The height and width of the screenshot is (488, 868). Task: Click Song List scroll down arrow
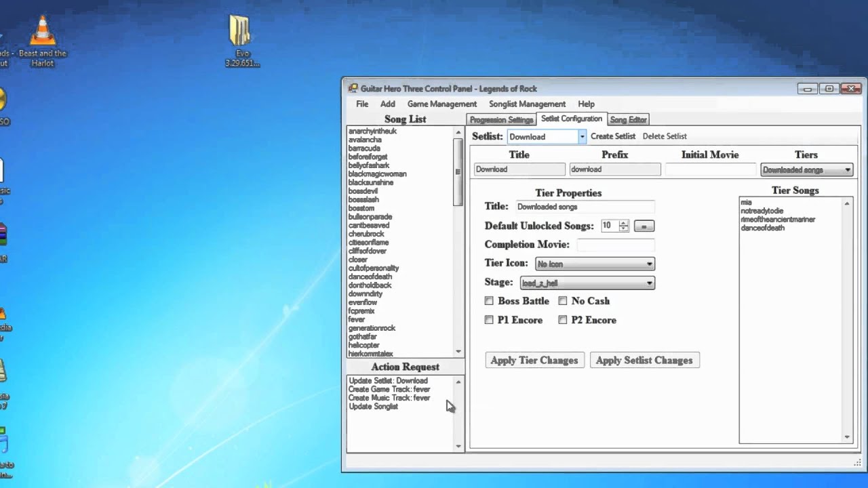(x=458, y=352)
